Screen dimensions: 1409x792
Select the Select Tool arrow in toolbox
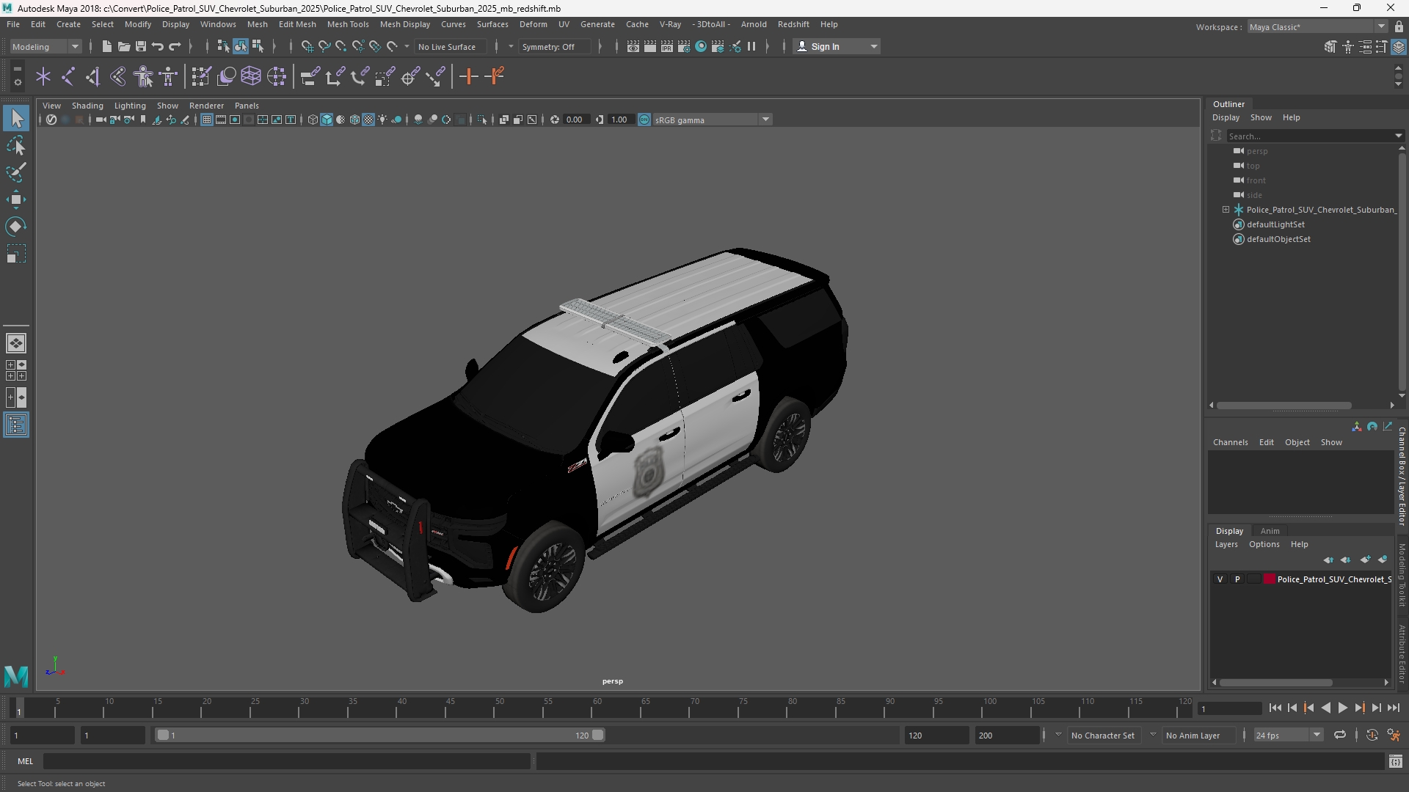(16, 118)
